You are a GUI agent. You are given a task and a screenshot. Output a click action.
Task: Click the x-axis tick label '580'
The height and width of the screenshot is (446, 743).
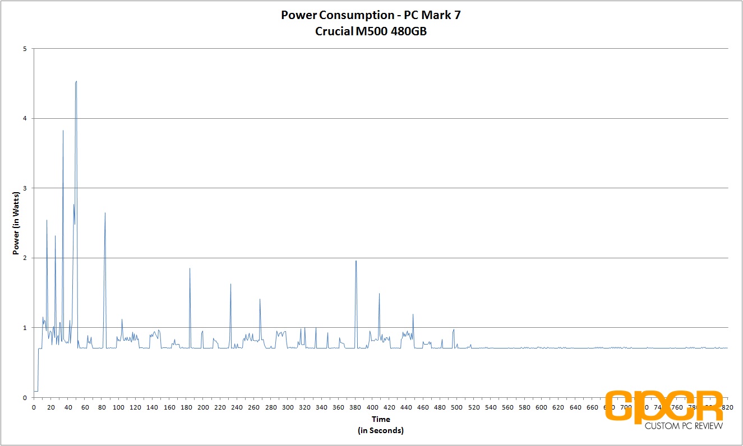(524, 407)
